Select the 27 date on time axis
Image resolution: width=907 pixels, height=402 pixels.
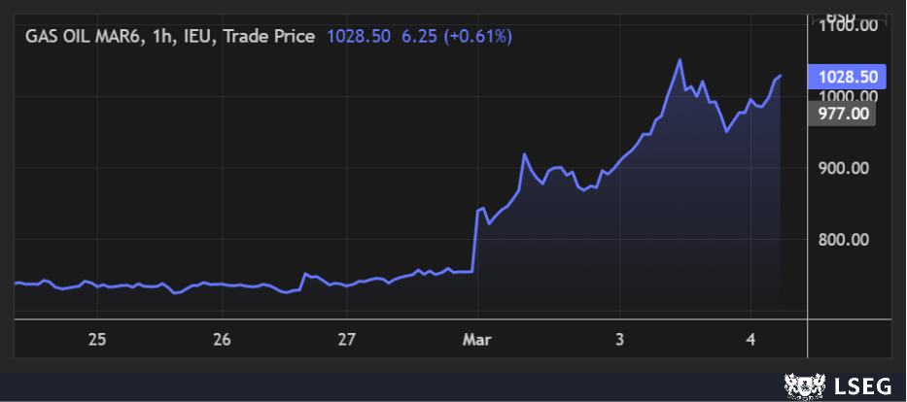click(349, 340)
